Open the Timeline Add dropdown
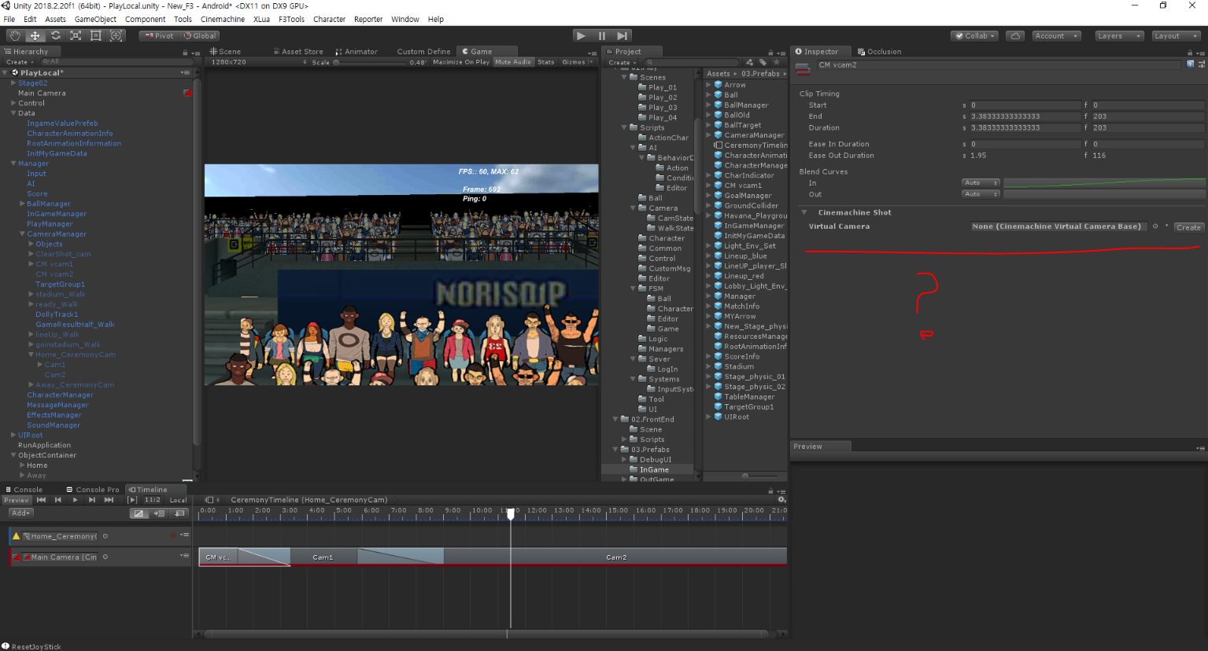Image resolution: width=1208 pixels, height=651 pixels. pyautogui.click(x=20, y=513)
